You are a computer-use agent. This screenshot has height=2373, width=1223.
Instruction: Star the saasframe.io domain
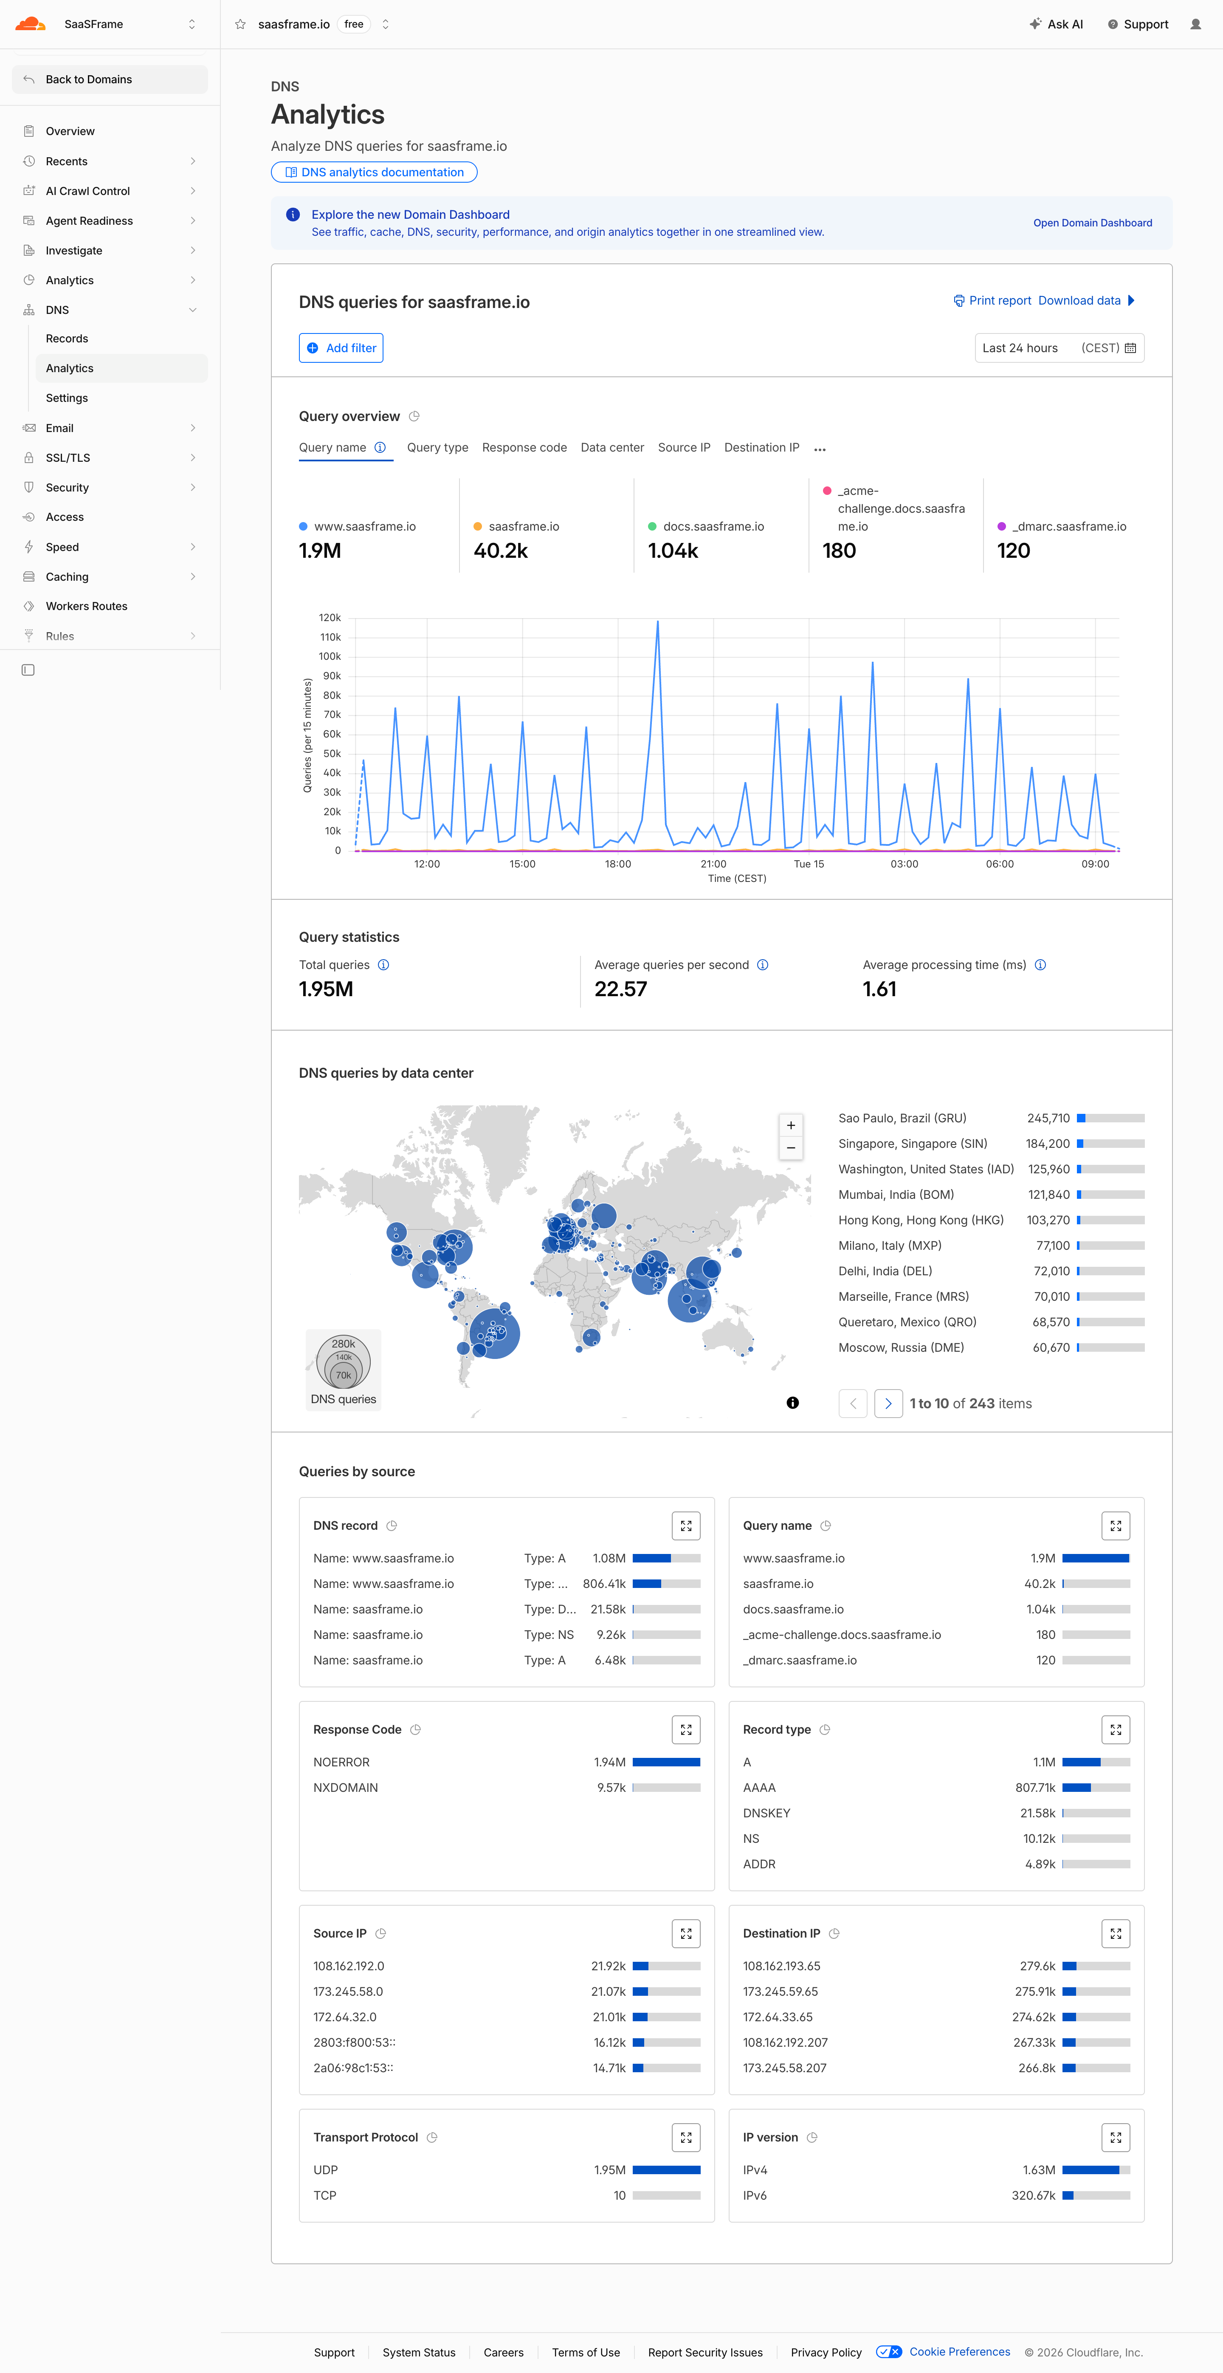tap(240, 25)
